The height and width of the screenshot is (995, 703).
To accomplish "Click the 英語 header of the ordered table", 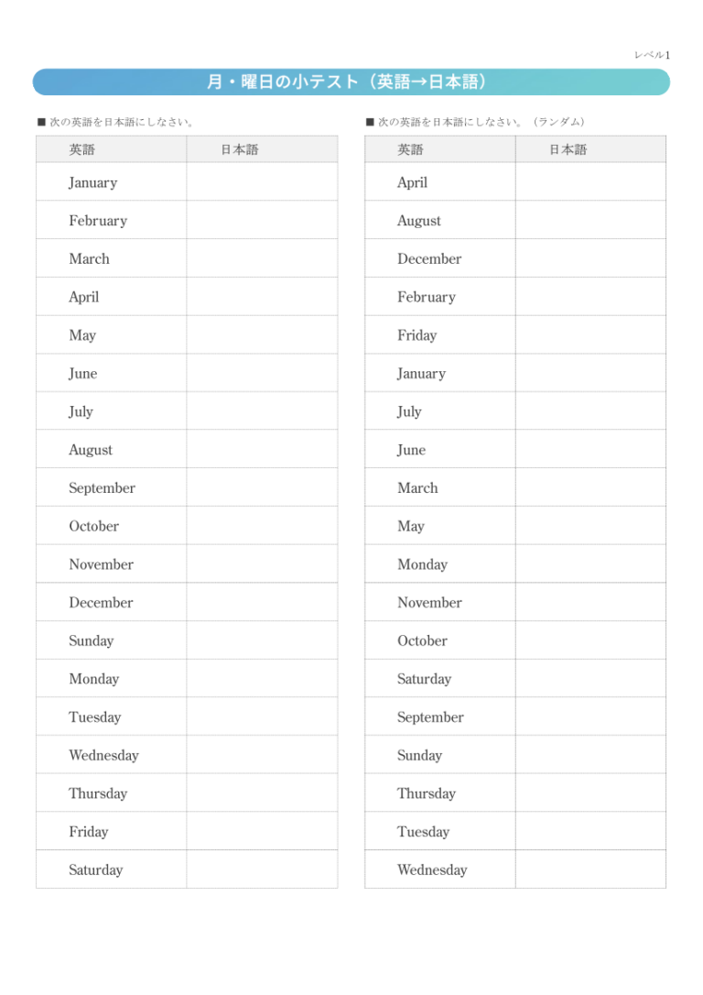I will (82, 149).
